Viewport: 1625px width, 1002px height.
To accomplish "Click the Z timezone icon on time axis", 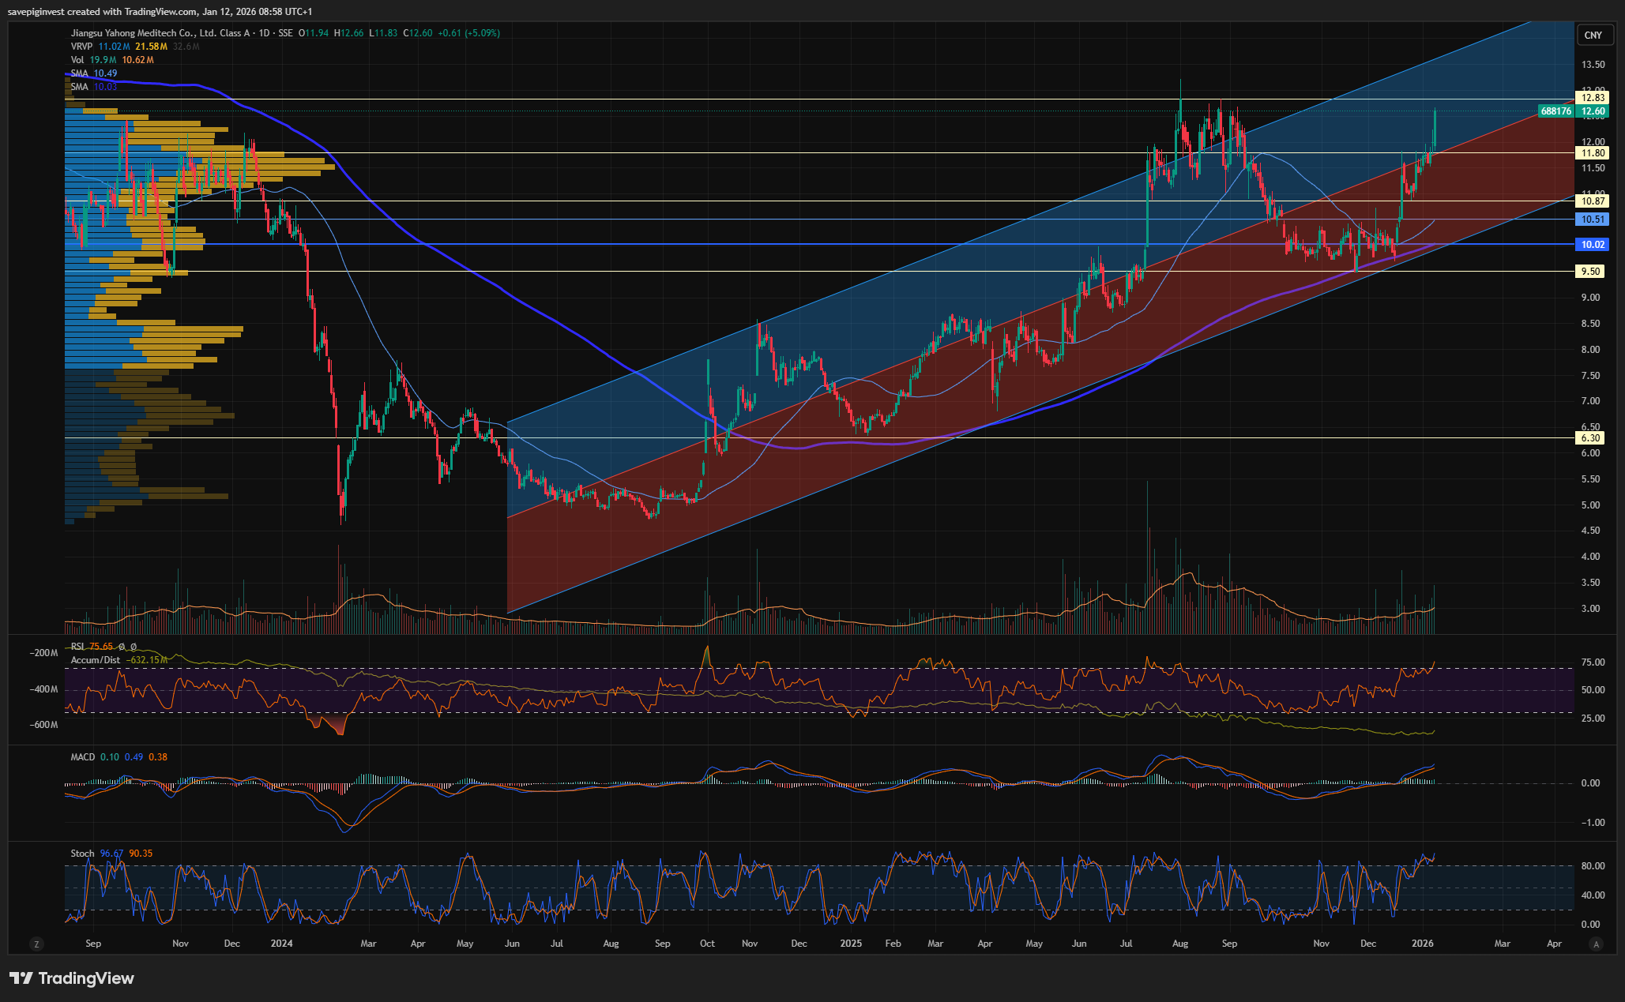I will pos(36,944).
